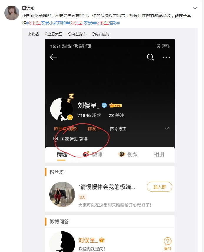Rotate image left with 向左旋转

pos(77,34)
